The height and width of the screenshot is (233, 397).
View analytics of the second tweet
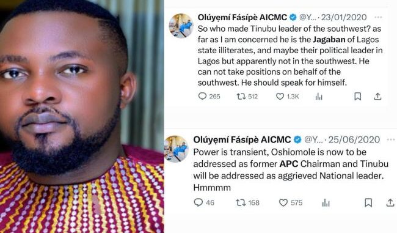pos(326,202)
